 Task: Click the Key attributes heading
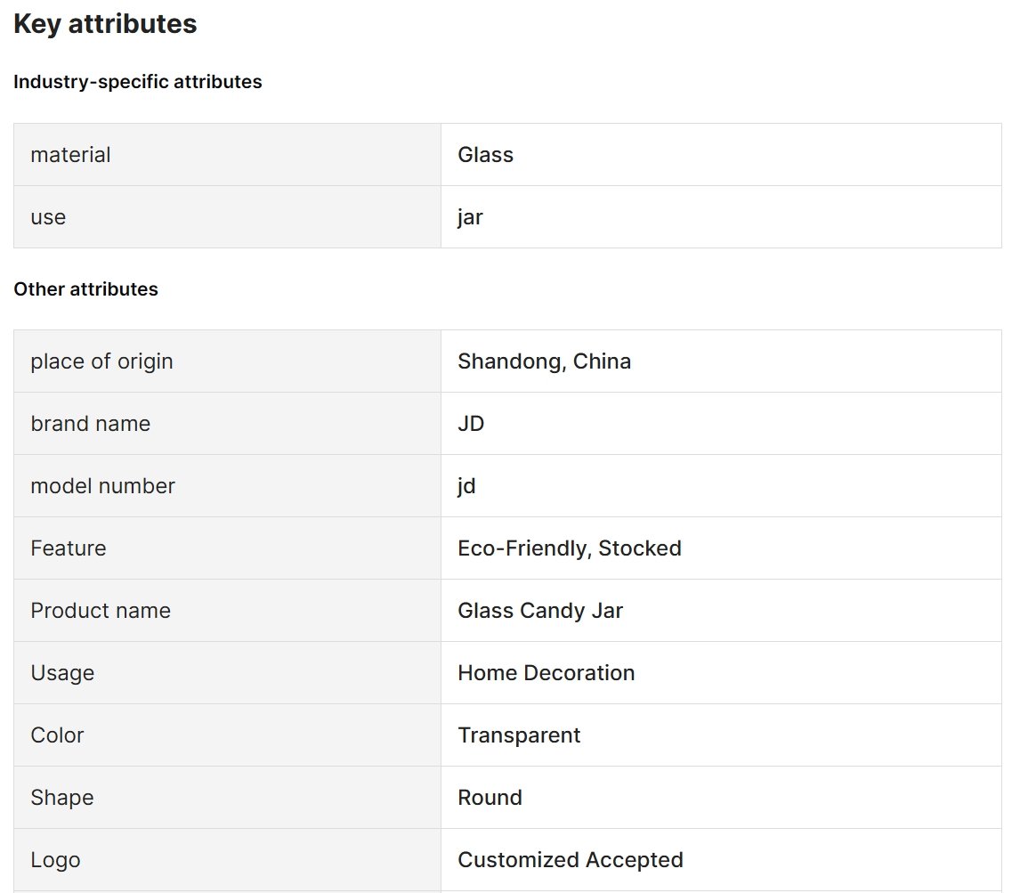click(x=105, y=24)
